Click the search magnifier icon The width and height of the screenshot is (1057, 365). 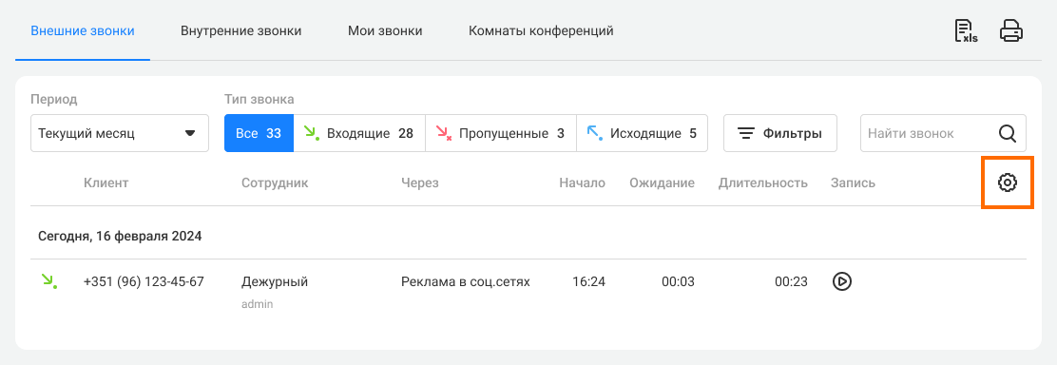1008,134
